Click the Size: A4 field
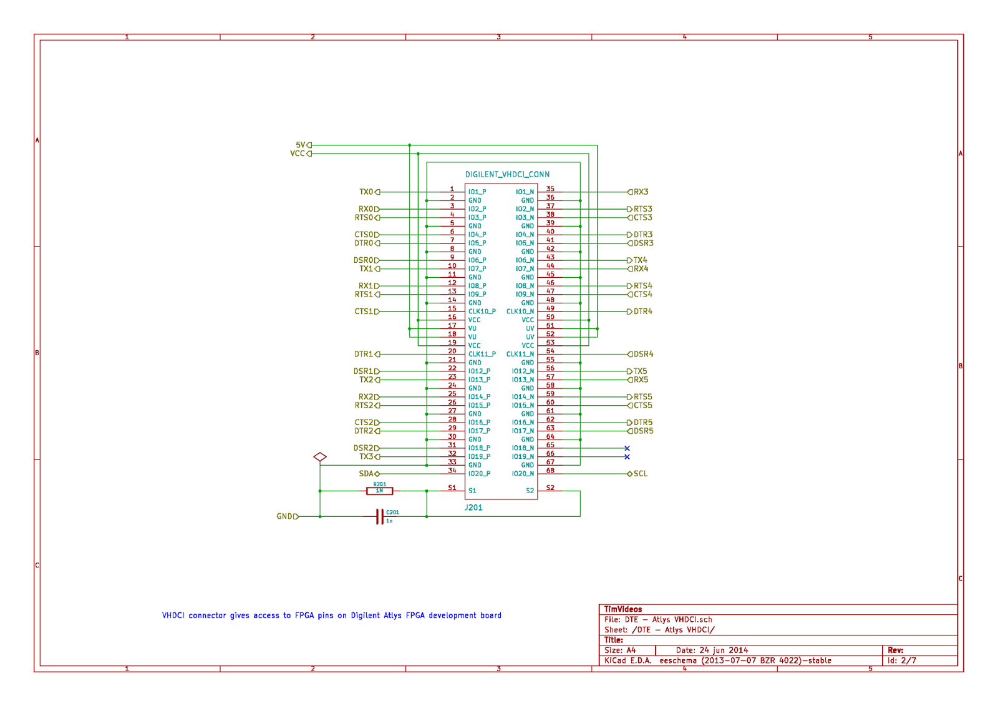998x706 pixels. click(620, 650)
